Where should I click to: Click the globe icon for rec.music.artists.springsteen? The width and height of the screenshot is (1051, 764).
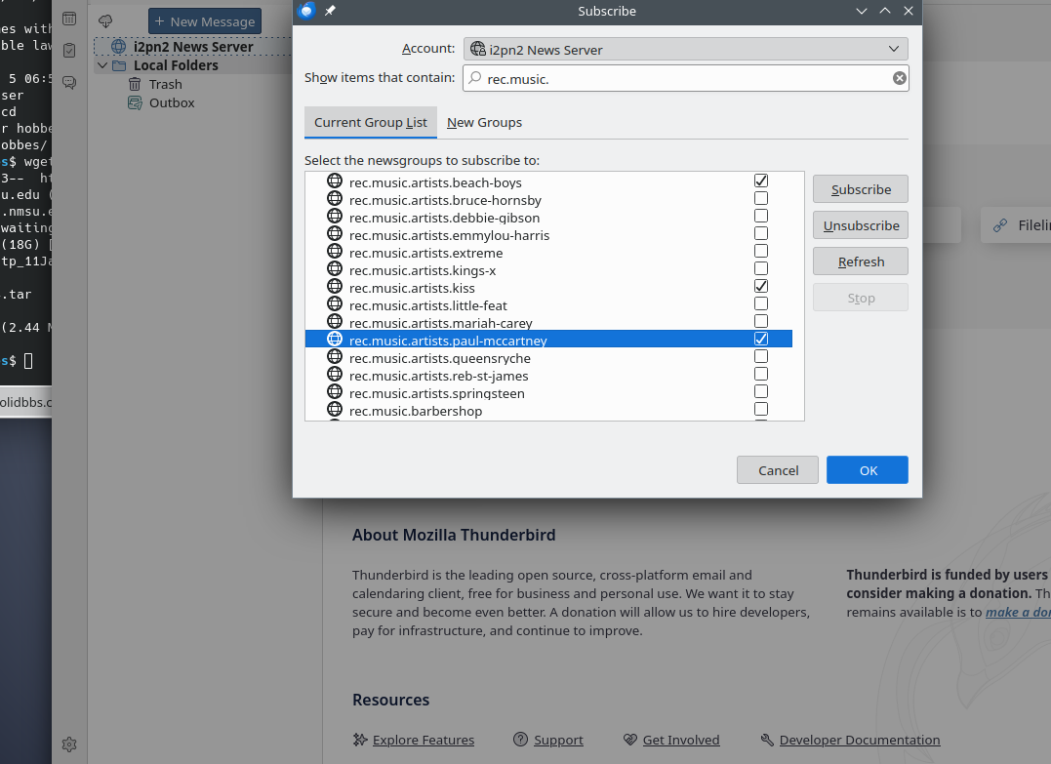click(335, 391)
